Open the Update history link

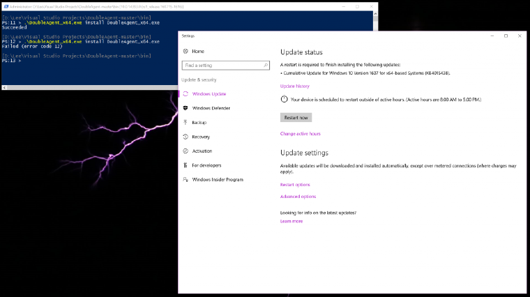click(x=295, y=86)
